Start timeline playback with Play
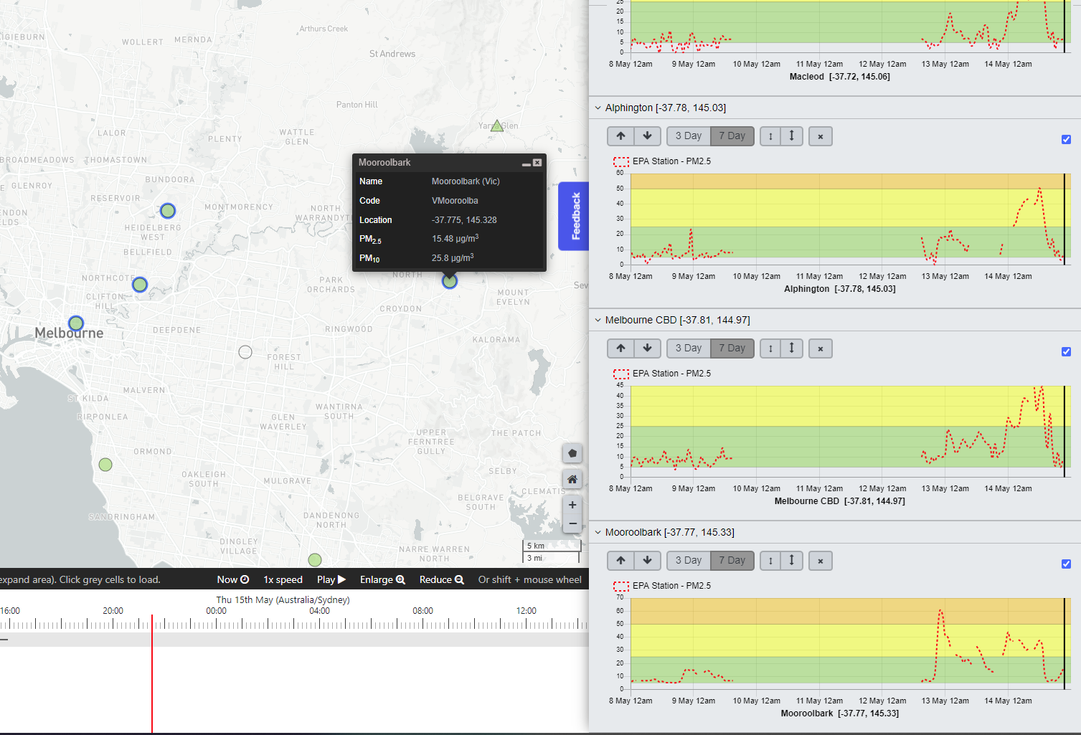1081x735 pixels. [331, 579]
